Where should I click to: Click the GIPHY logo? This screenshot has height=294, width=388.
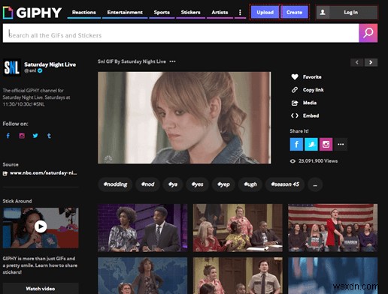[x=32, y=13]
